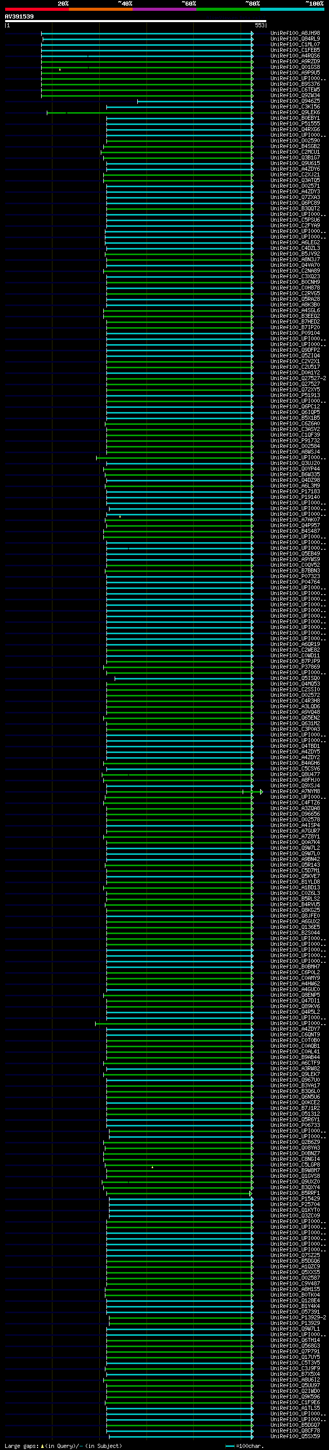Open hit UniRef100_Q01GS8
Screen dimensions: 329x1450
(295, 67)
